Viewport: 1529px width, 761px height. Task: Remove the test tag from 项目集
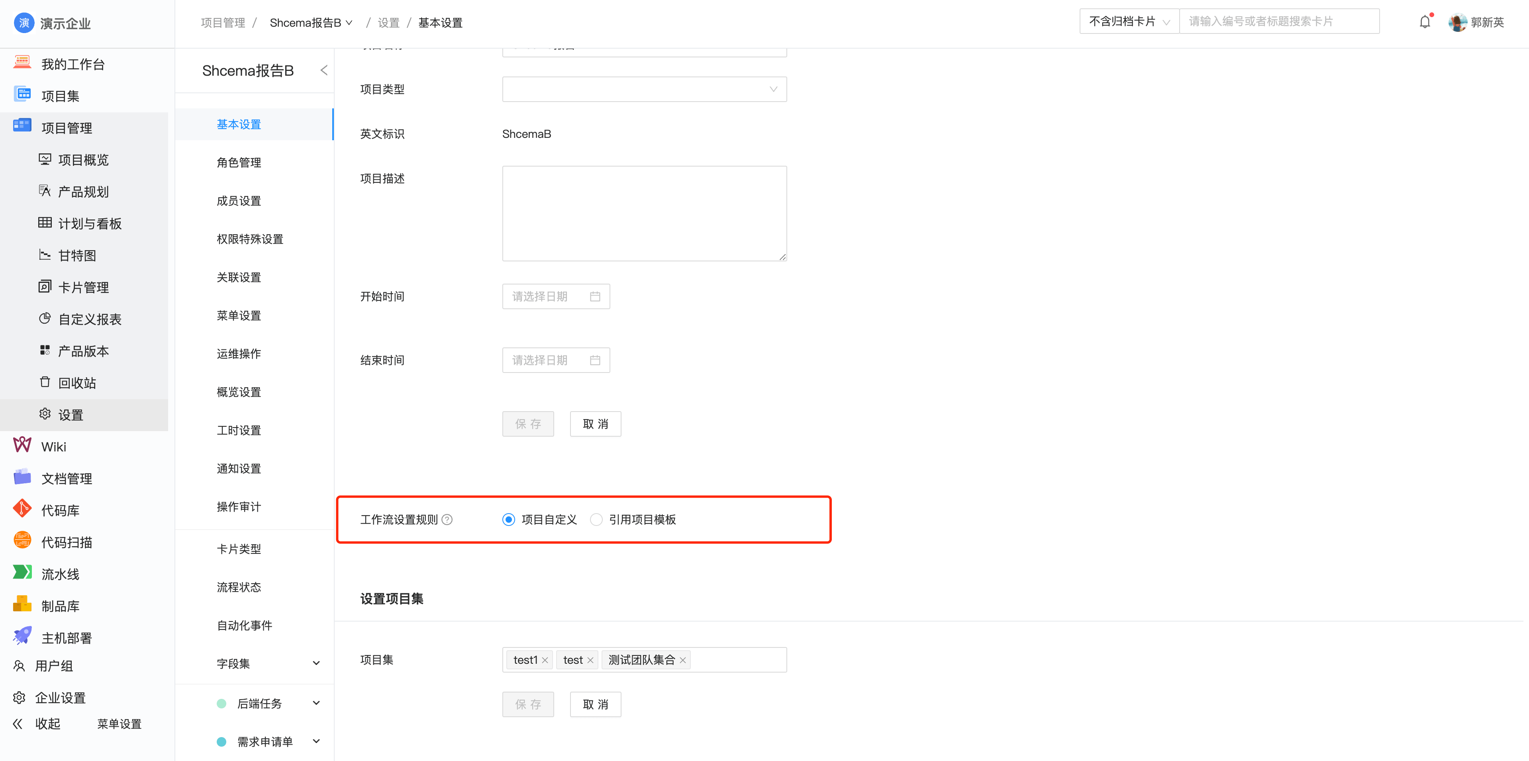point(590,660)
